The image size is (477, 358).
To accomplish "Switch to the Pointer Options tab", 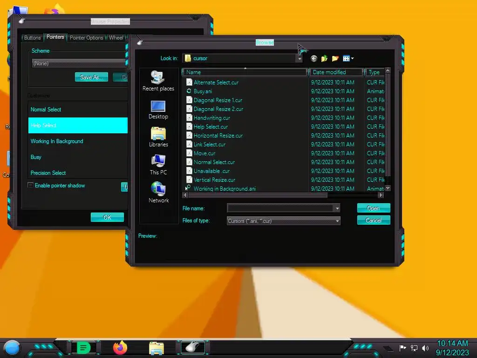I will 86,38.
